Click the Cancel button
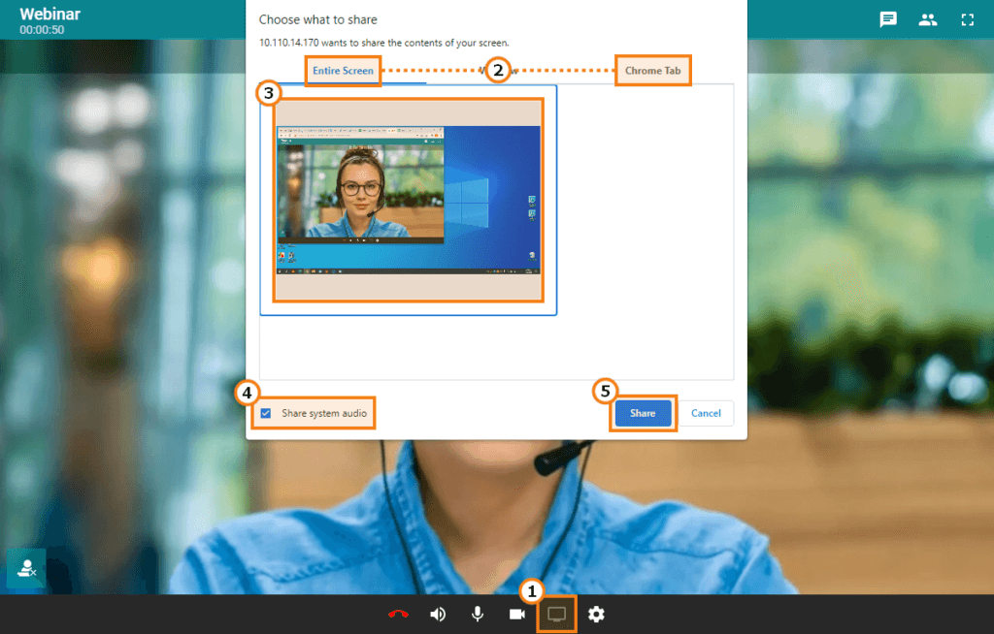994x634 pixels. pos(706,413)
